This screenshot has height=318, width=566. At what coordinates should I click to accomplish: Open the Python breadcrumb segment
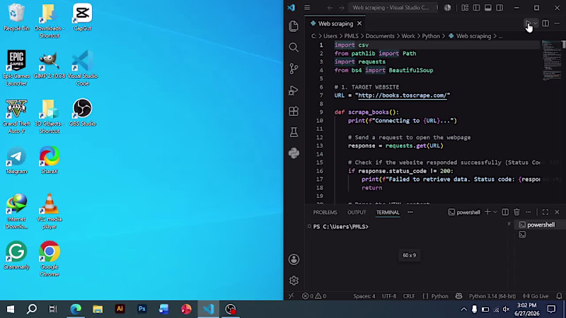point(431,36)
